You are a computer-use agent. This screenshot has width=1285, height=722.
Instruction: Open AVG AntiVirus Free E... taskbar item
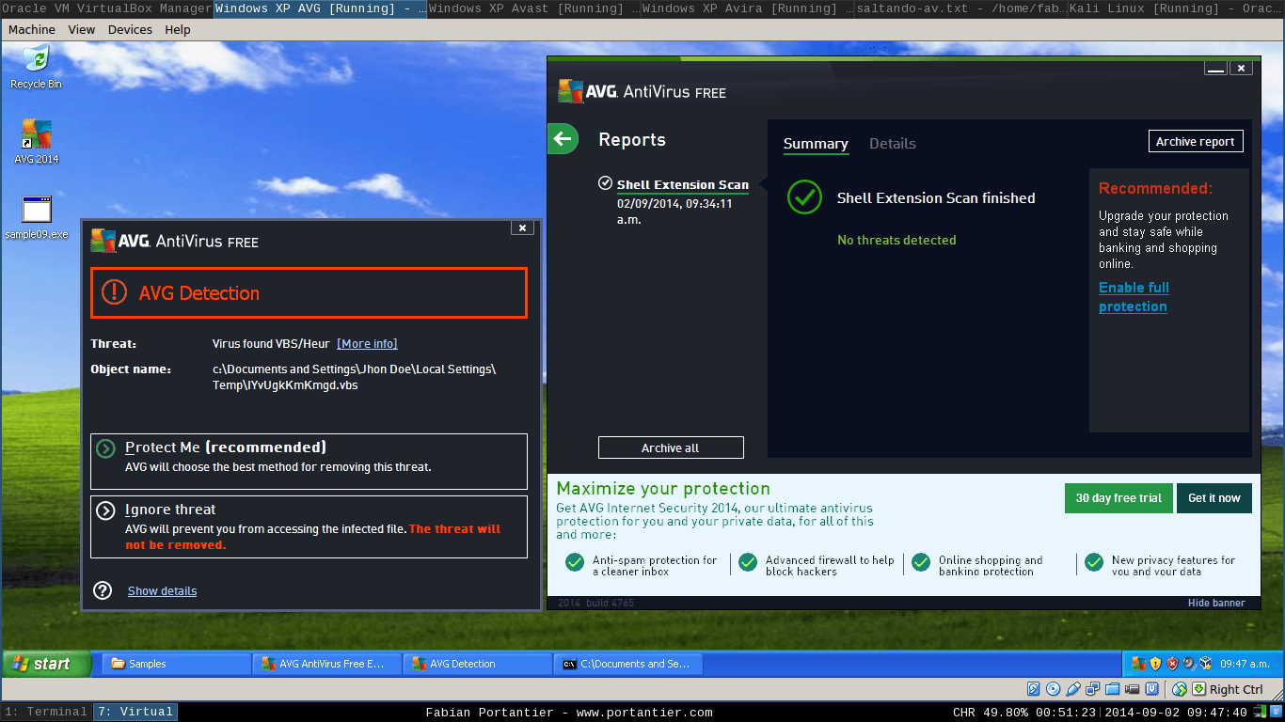point(326,664)
